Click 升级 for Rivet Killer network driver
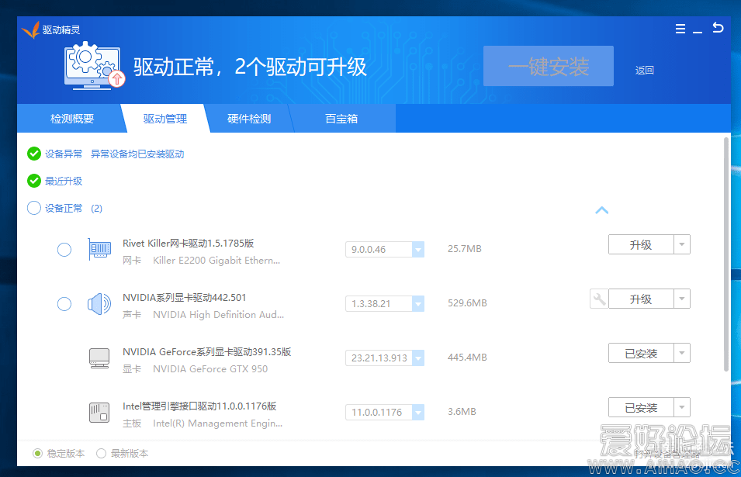 641,244
